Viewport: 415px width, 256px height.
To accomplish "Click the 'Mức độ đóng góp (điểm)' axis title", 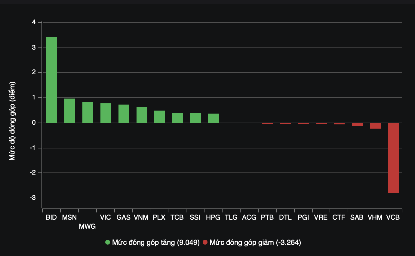I will 12,121.
